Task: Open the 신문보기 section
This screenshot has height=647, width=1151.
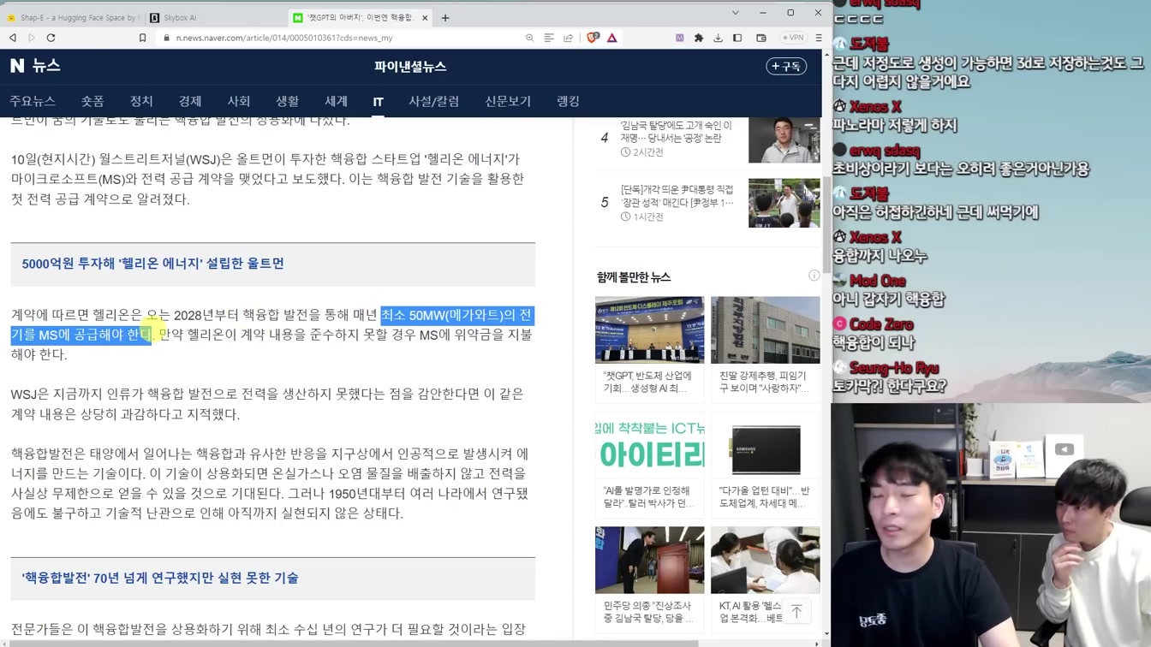Action: point(508,101)
